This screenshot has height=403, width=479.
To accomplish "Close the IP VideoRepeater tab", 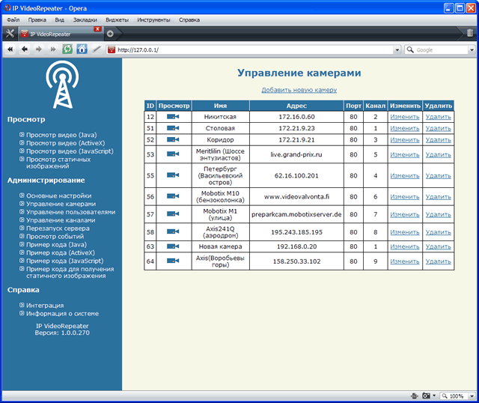I will pyautogui.click(x=97, y=29).
